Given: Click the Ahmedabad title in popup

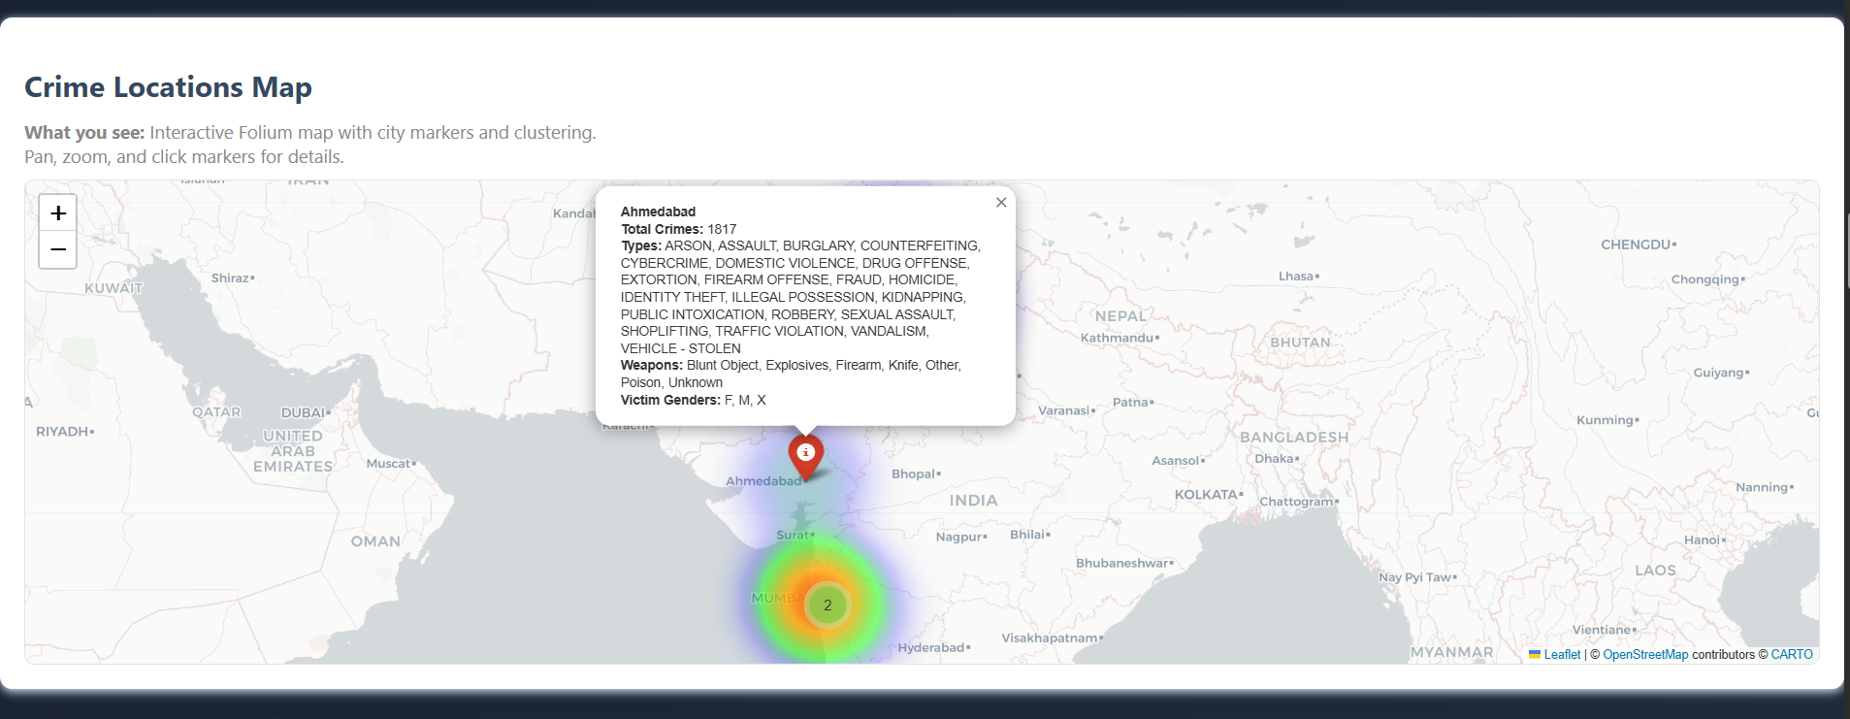Looking at the screenshot, I should pyautogui.click(x=658, y=212).
